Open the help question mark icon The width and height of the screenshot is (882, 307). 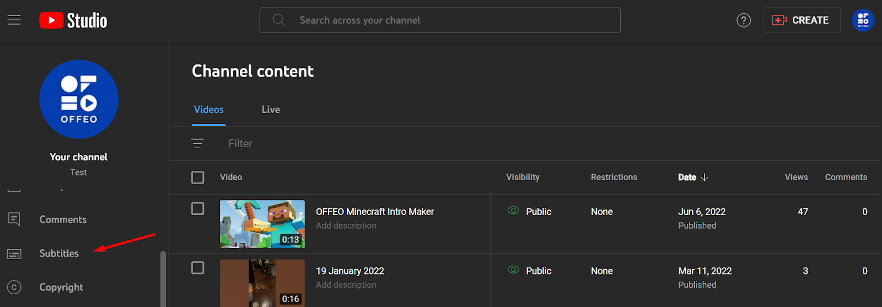(743, 20)
